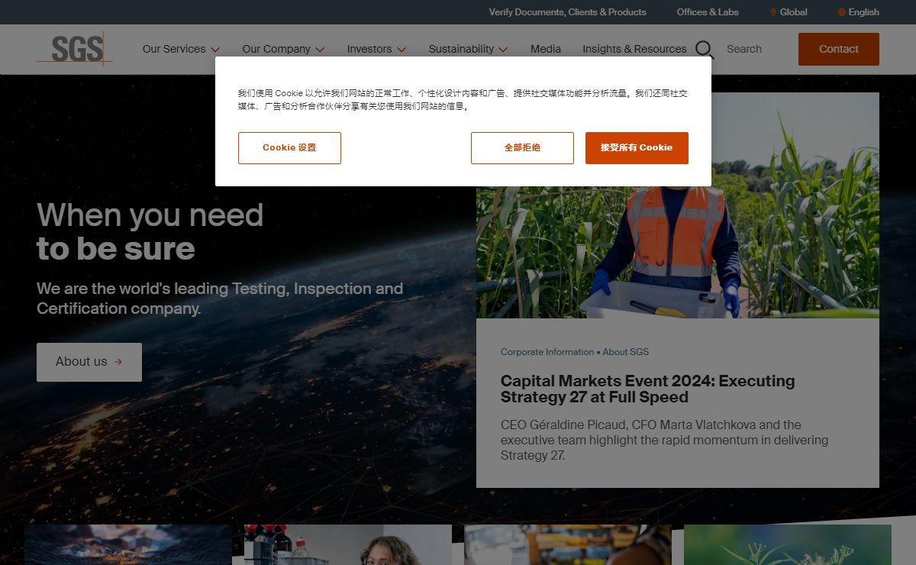Click the arrow in About us button
Image resolution: width=916 pixels, height=565 pixels.
point(118,362)
